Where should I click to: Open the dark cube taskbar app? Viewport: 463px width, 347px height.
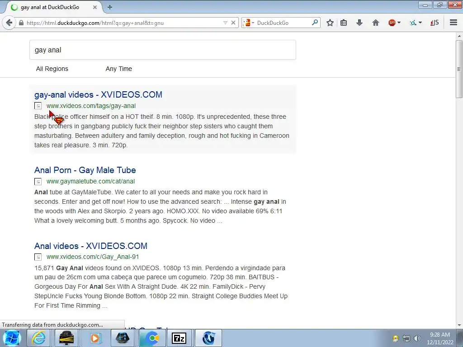coord(123,338)
